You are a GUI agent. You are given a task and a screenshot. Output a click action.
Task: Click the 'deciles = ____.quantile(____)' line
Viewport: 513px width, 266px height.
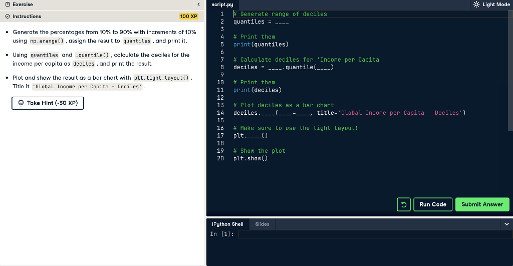pos(284,68)
